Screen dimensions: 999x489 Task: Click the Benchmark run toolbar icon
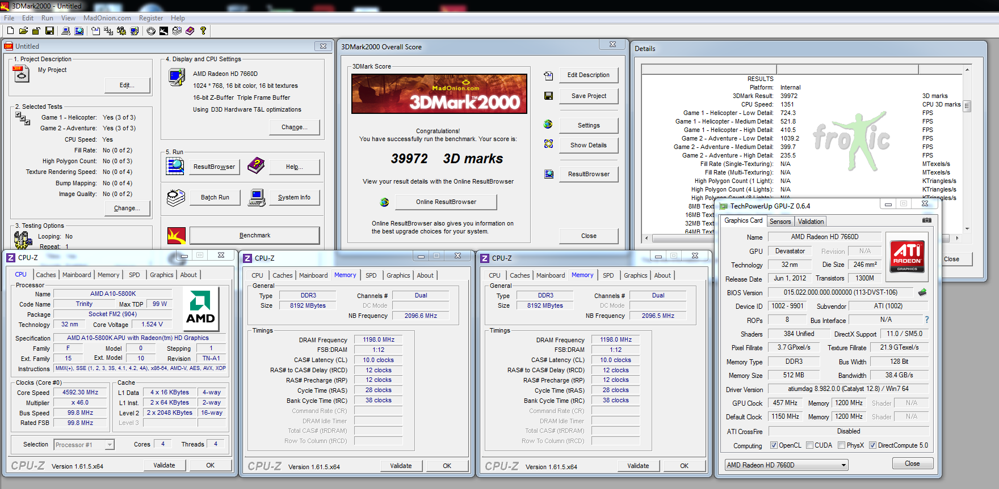pos(164,31)
